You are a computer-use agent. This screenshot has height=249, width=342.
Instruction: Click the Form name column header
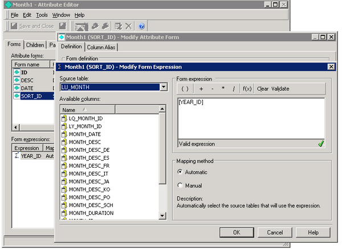tap(31, 65)
